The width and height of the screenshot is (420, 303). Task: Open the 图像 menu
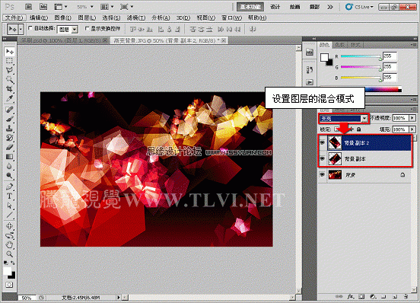click(x=62, y=18)
